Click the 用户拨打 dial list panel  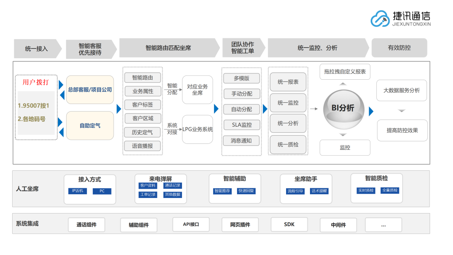pyautogui.click(x=36, y=107)
